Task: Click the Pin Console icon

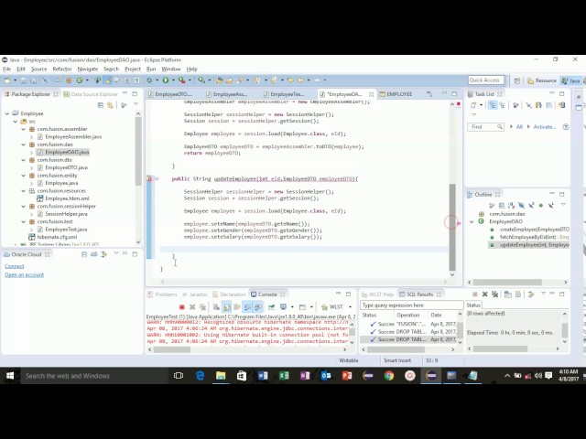Action: [272, 307]
